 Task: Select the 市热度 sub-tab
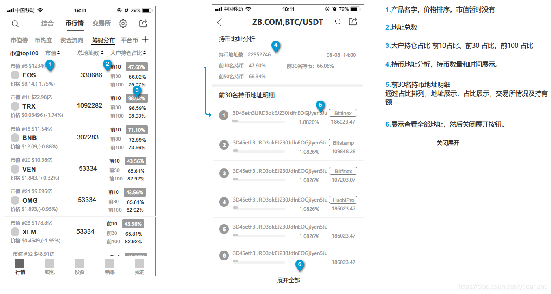(43, 40)
